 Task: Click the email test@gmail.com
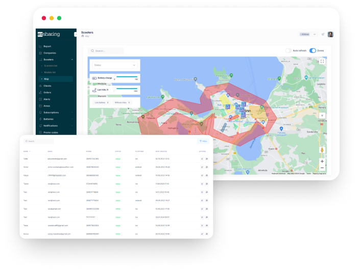(54, 209)
